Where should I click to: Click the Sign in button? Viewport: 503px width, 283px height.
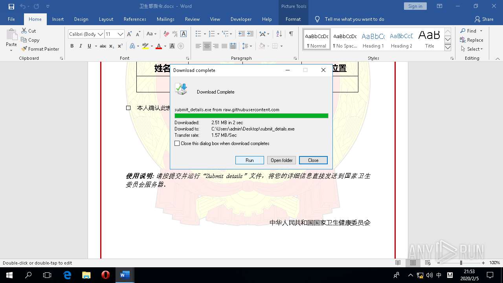pyautogui.click(x=415, y=6)
